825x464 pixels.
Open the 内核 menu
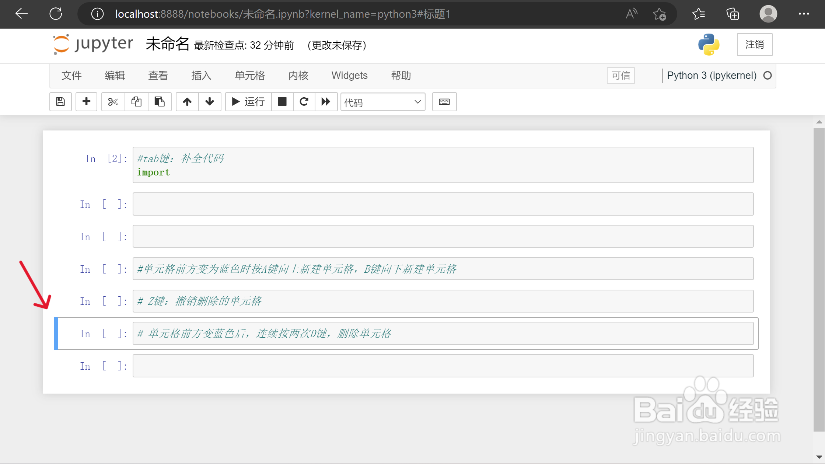298,76
